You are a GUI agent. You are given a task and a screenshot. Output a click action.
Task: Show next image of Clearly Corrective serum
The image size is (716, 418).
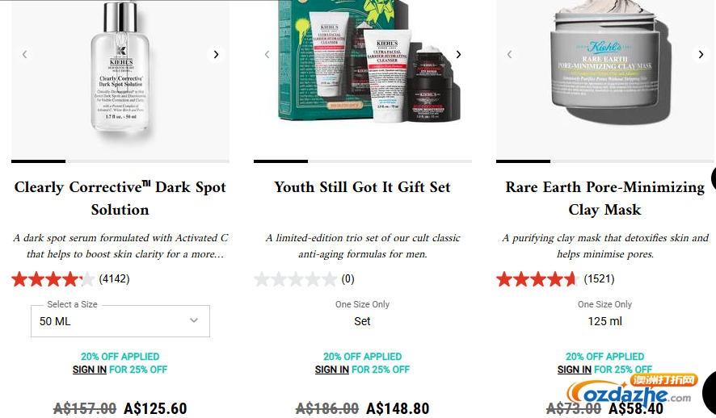pyautogui.click(x=216, y=54)
